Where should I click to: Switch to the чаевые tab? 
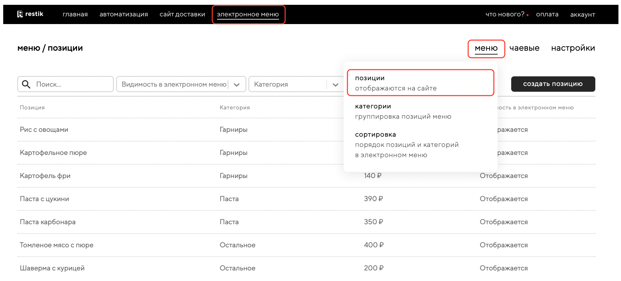524,48
